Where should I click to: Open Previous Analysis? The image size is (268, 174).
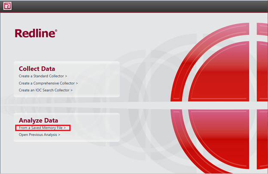(x=39, y=135)
